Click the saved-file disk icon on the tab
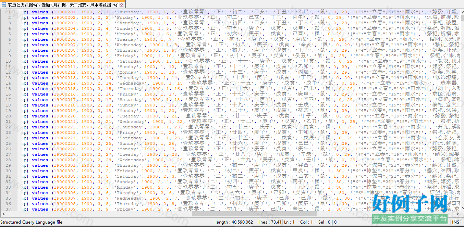 coord(4,5)
